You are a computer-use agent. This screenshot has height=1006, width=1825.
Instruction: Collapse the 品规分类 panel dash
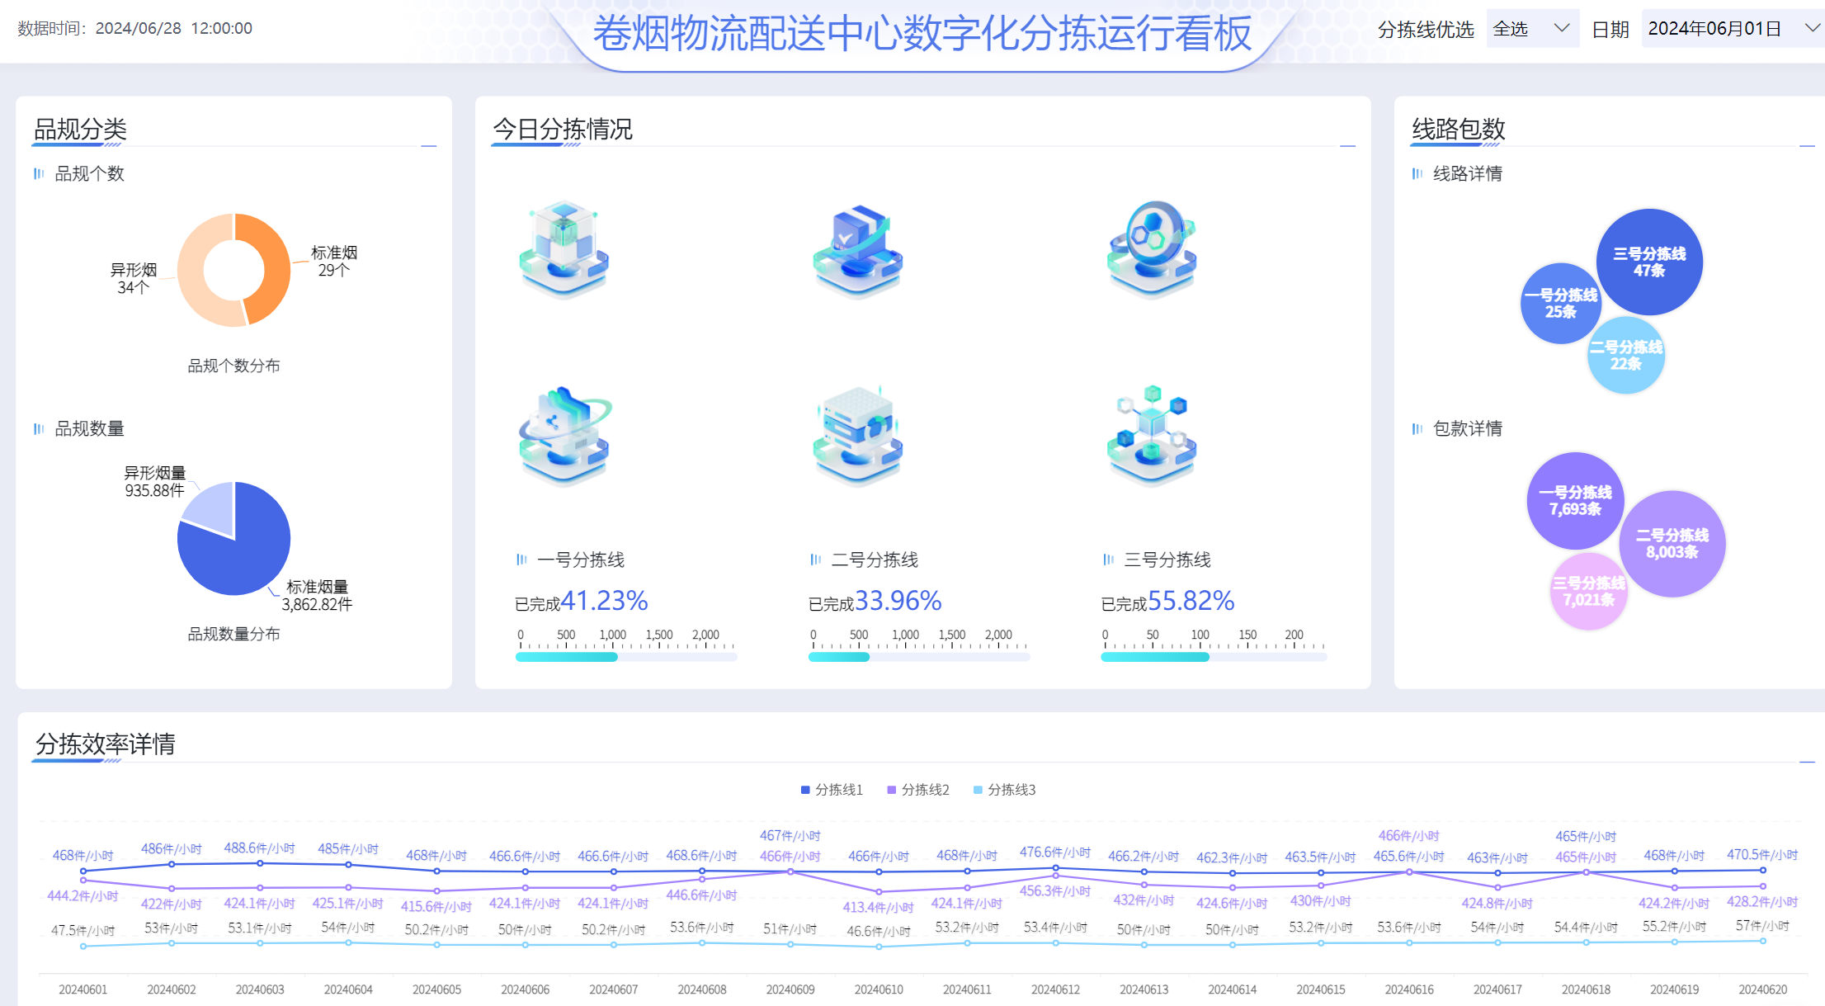[428, 146]
